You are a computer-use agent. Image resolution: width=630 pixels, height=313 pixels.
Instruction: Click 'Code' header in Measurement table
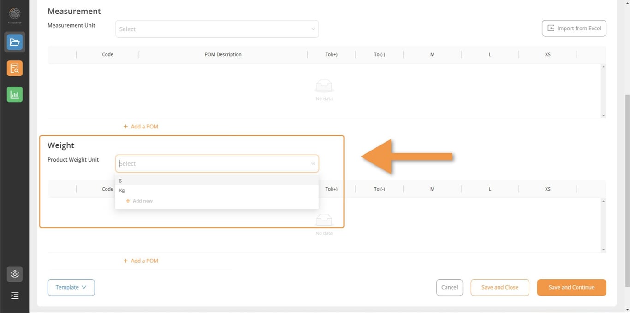pos(107,54)
